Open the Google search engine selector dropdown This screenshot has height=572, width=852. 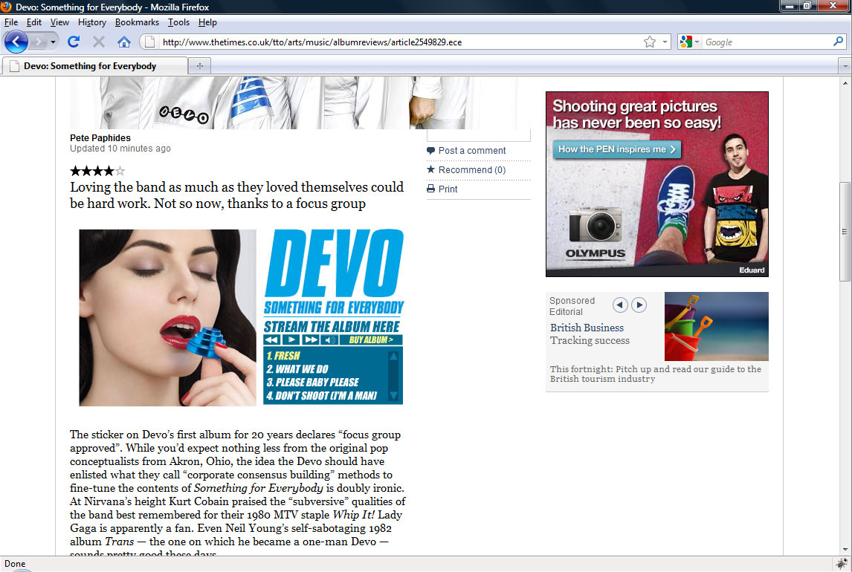pos(689,42)
